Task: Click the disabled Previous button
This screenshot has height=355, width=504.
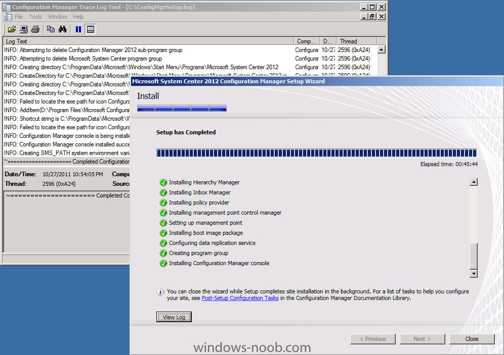Action: point(372,339)
